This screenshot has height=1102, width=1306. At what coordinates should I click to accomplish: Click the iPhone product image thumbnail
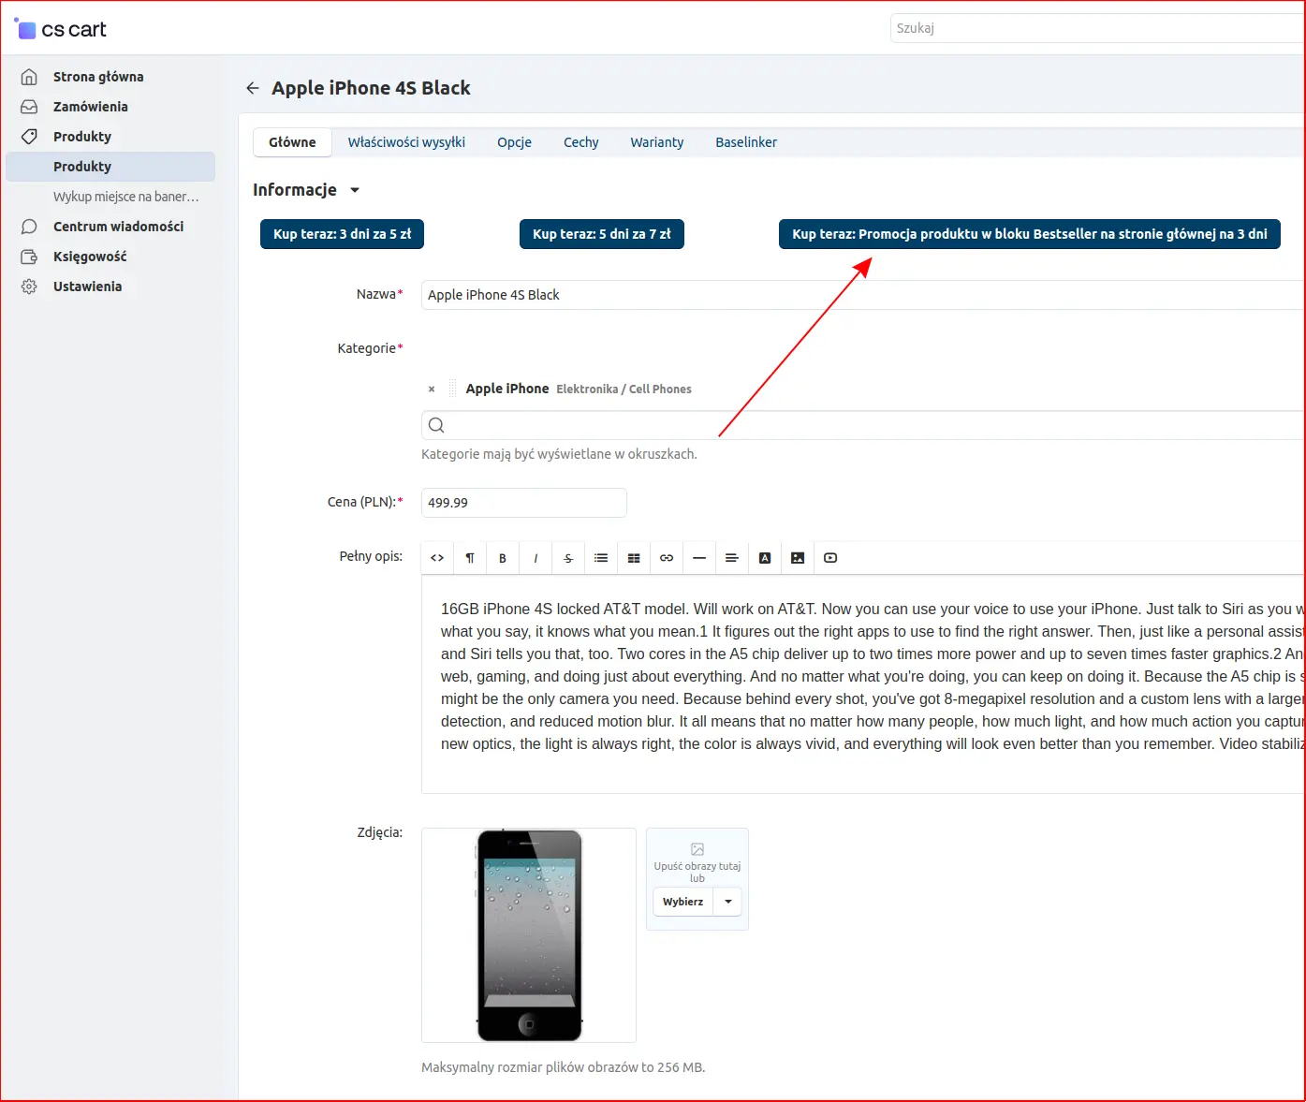point(529,935)
